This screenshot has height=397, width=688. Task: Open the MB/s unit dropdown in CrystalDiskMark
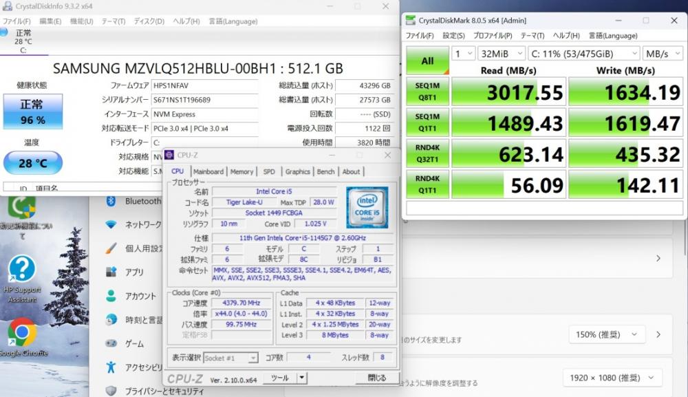pos(663,54)
